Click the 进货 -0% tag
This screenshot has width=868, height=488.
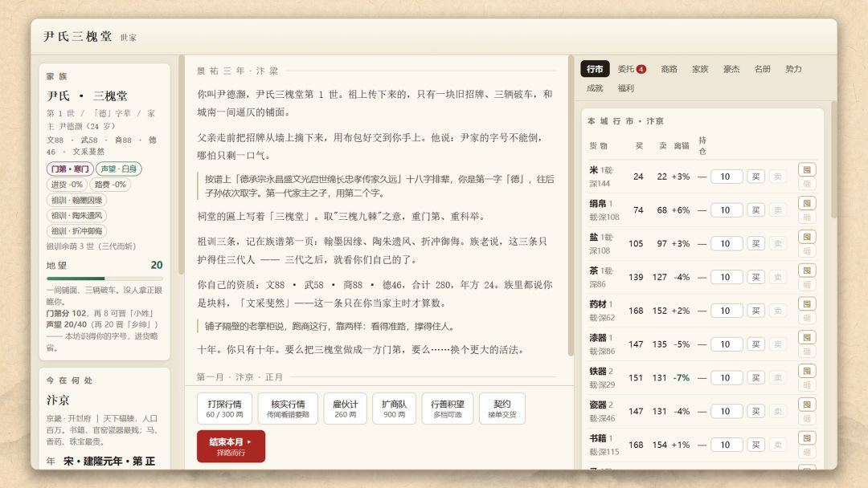coord(67,185)
